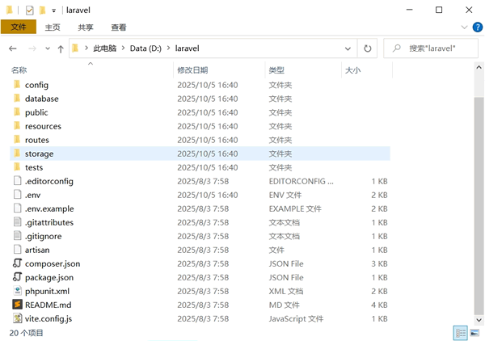Screen dimensions: 485x341
Task: Sort by the 修改日期 column header
Action: pyautogui.click(x=192, y=70)
